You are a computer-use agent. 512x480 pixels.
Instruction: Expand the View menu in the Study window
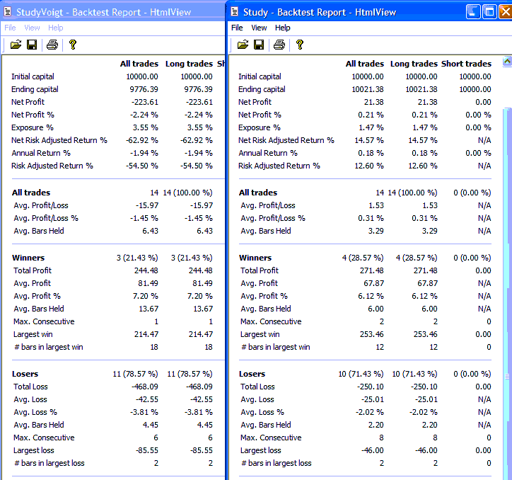pos(259,28)
